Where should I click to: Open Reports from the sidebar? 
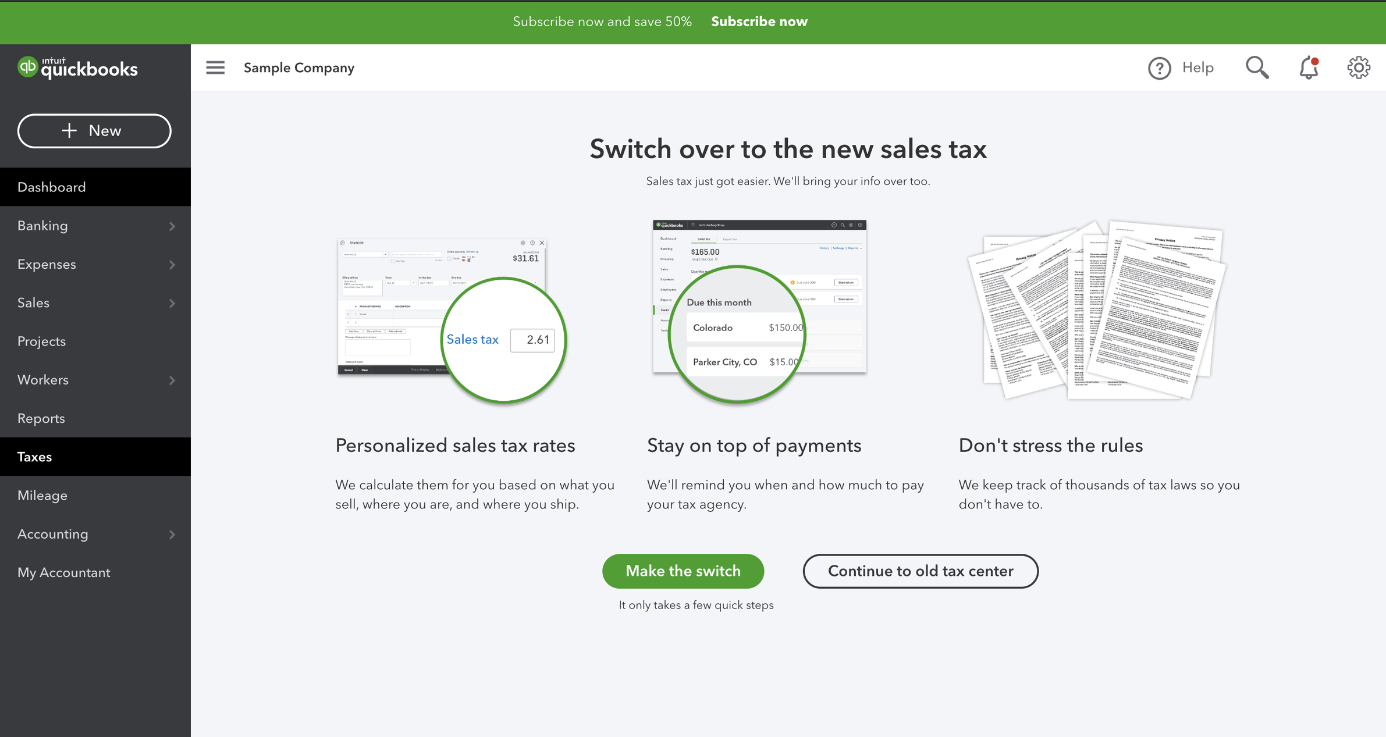[41, 418]
